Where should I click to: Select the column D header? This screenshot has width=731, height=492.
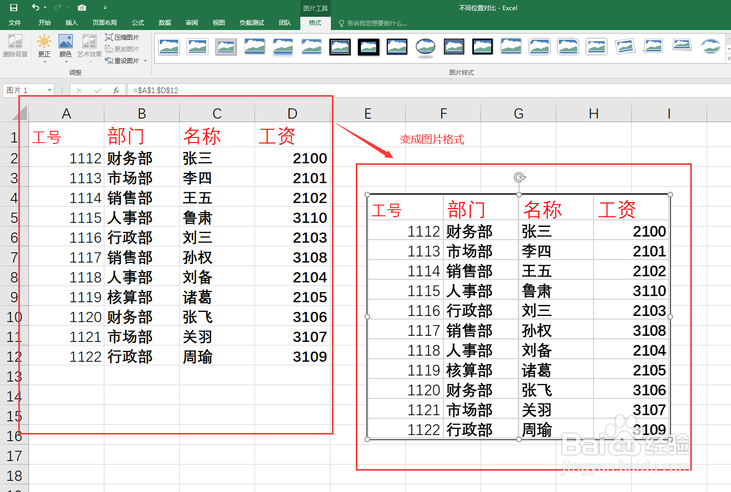pos(292,112)
